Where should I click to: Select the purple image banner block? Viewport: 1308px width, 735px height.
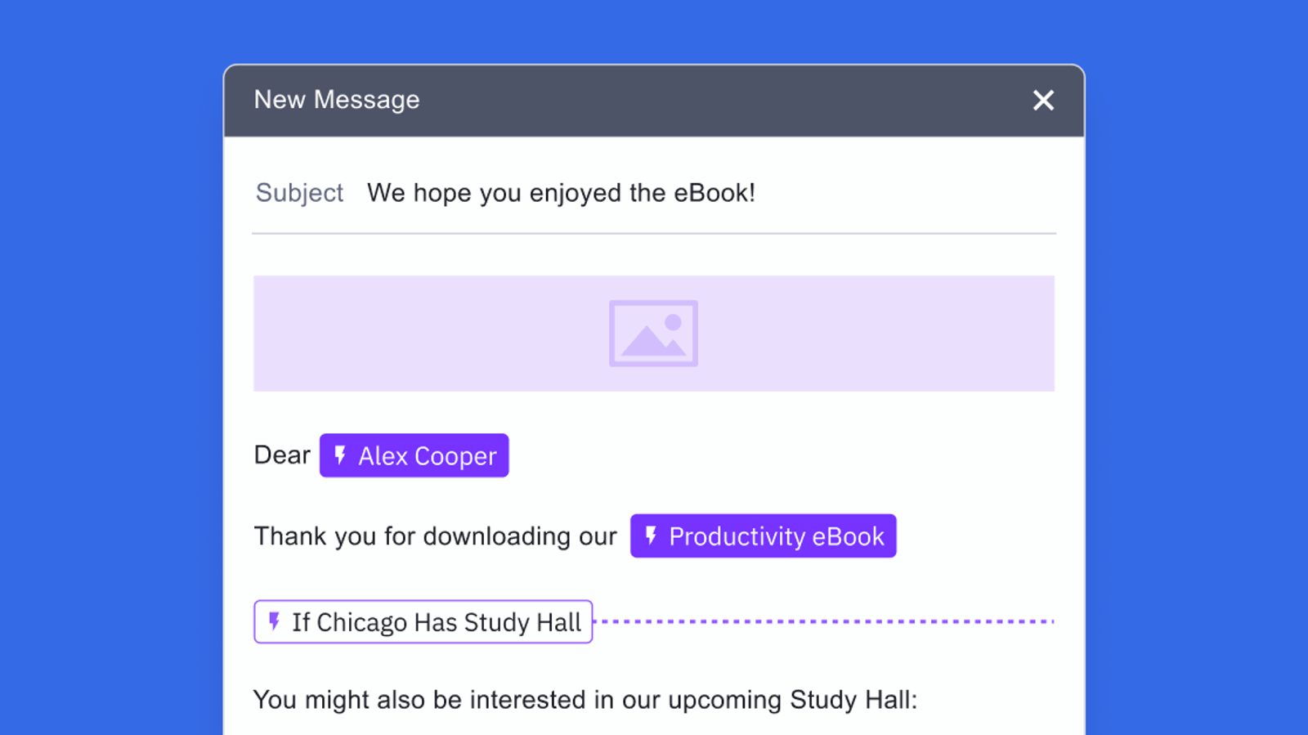[409, 334]
